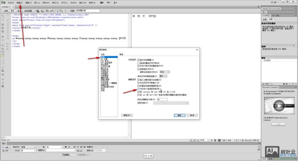Open the 插入(I) menu

[x=37, y=3]
